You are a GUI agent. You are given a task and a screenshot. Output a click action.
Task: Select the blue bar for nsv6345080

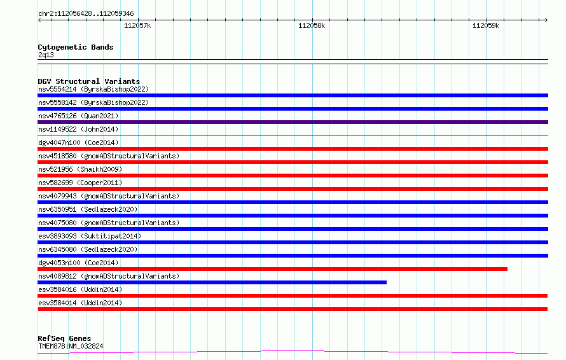tap(293, 256)
